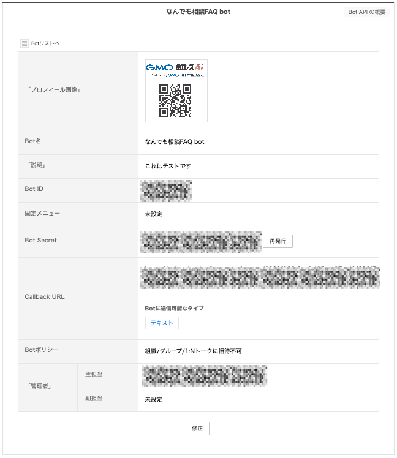Viewport: 397px width, 458px height.
Task: Click the QR code in the profile image
Action: click(x=175, y=100)
